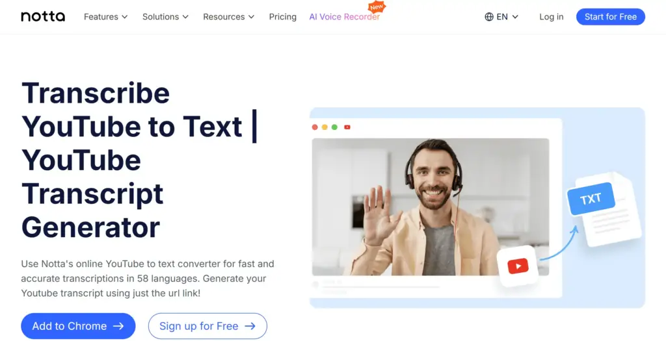Click the small YouTube icon in mock window bar
The height and width of the screenshot is (341, 666).
click(x=347, y=127)
